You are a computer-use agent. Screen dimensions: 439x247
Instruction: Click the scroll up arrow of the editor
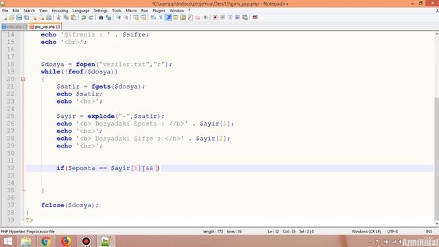(436, 34)
